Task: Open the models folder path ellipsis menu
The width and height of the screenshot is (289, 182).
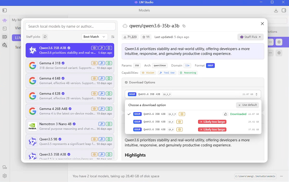Action: [282, 176]
